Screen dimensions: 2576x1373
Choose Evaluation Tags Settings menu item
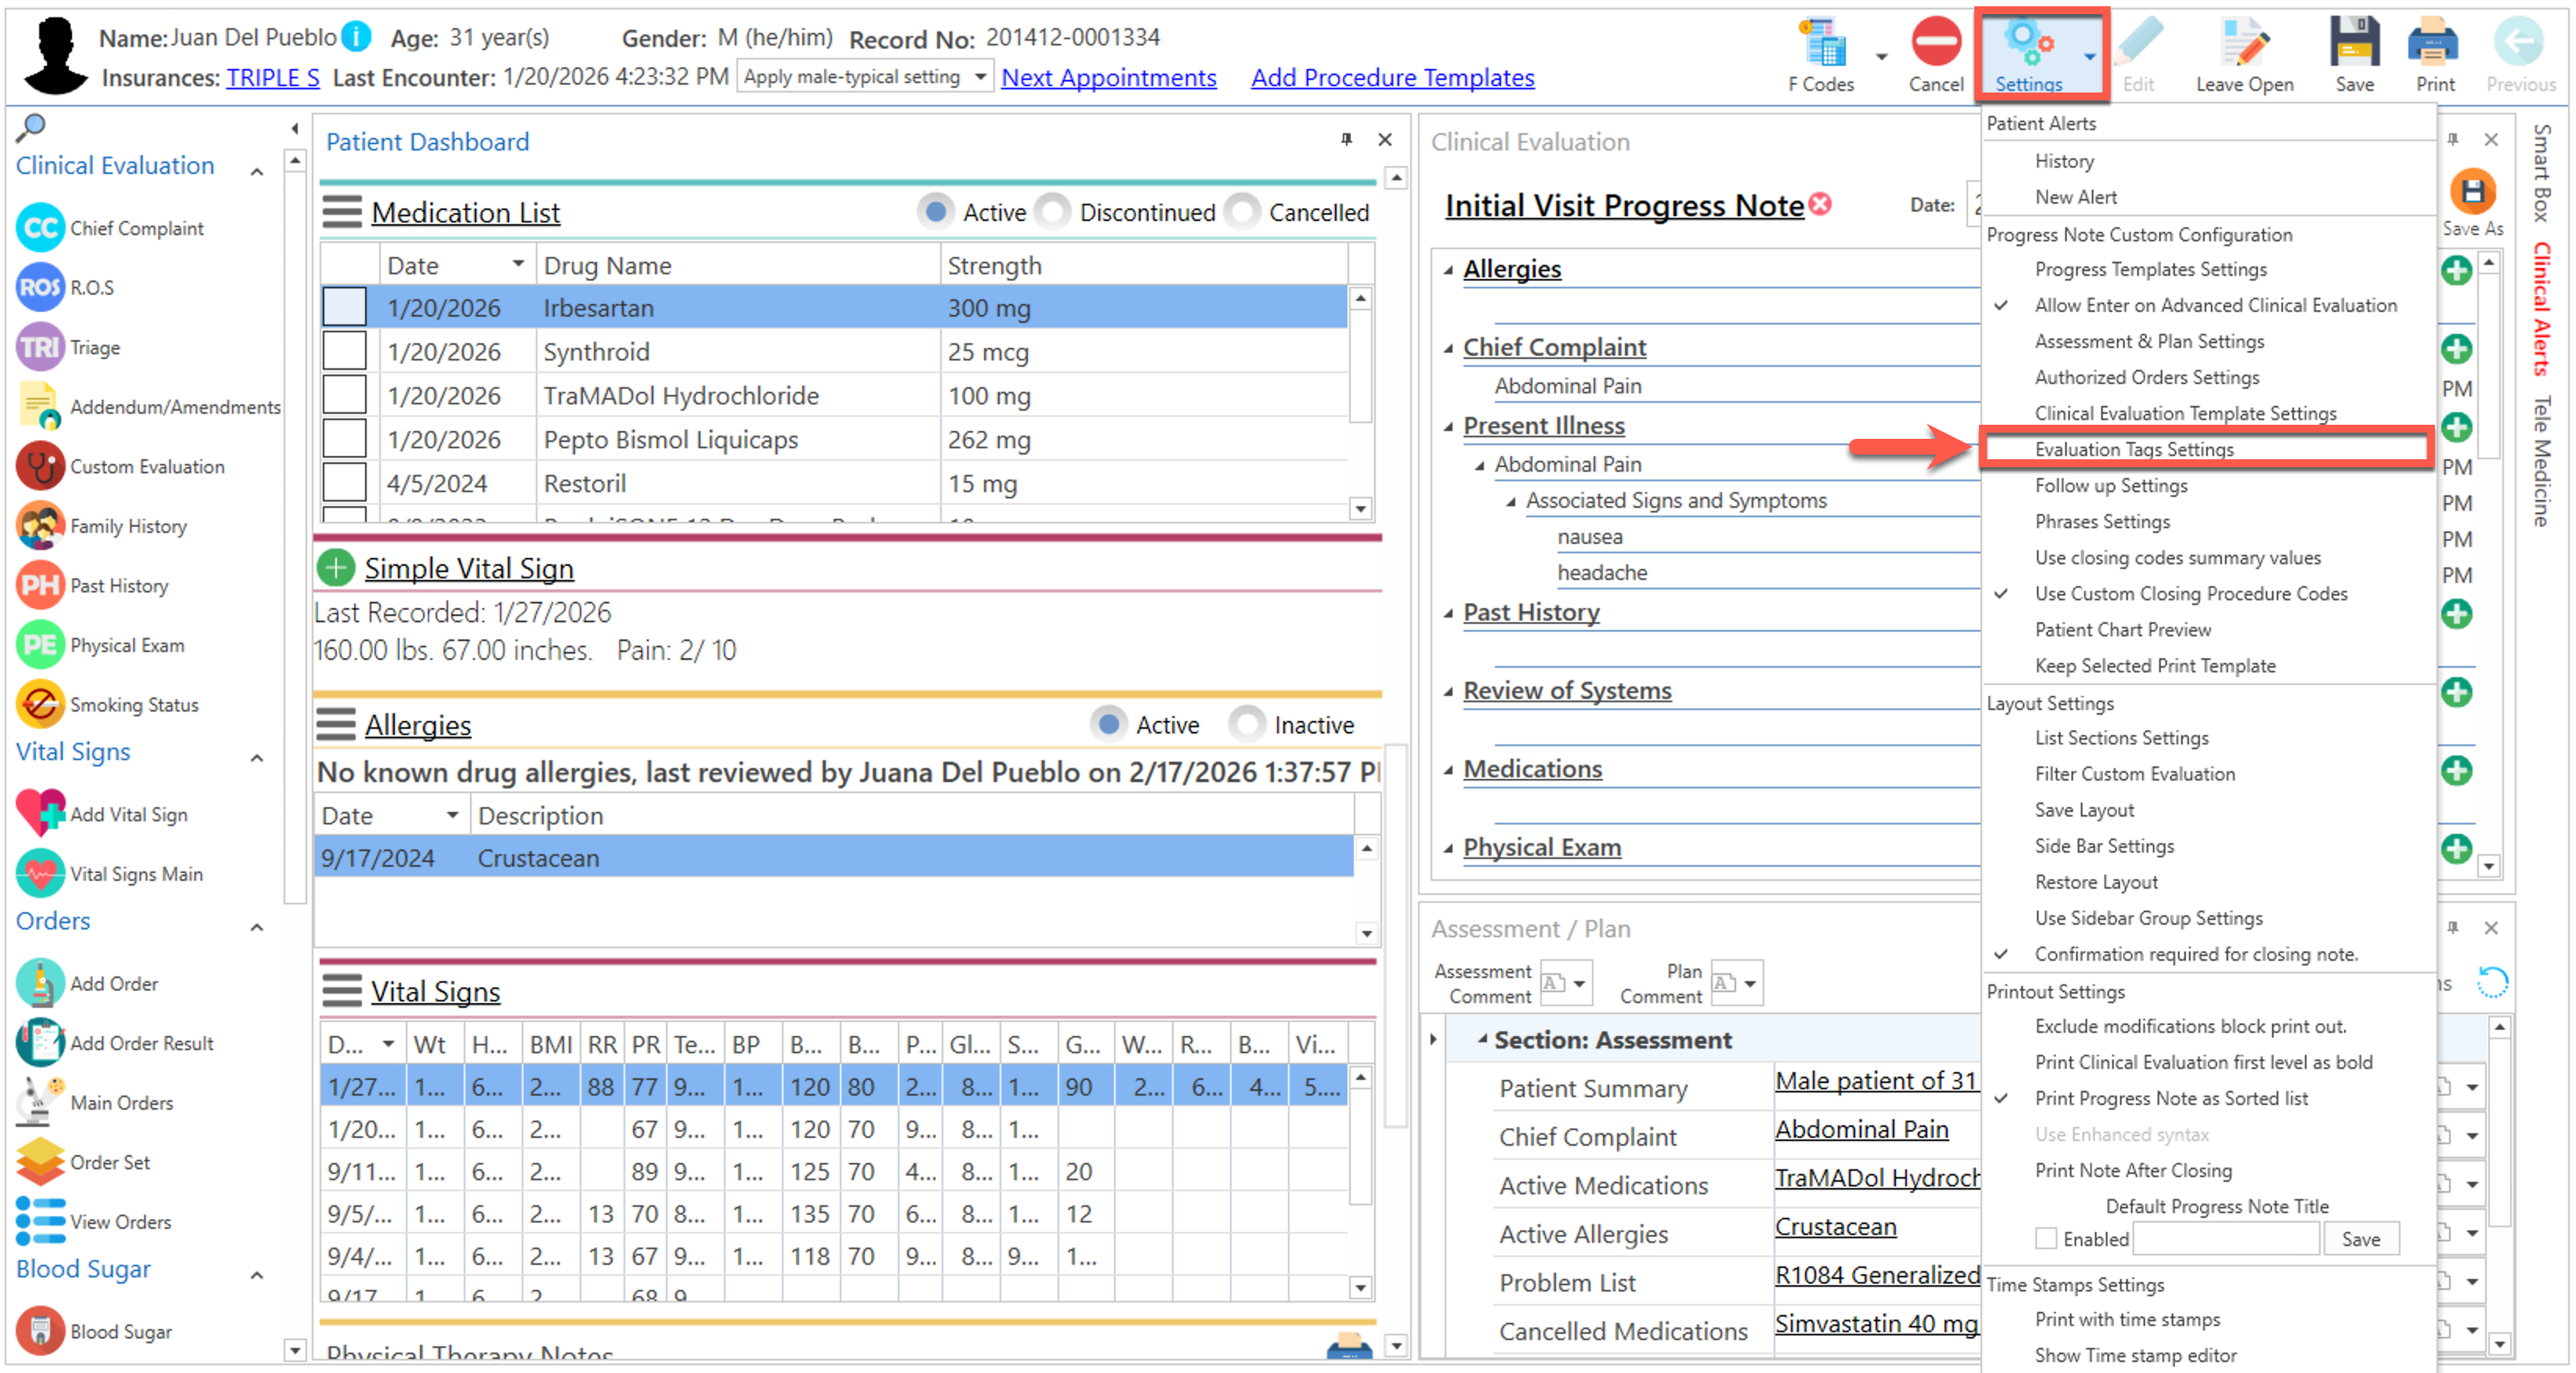(2134, 449)
